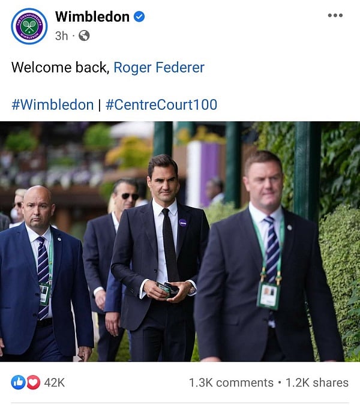
Task: Click the red heart love reaction icon
Action: 34,382
